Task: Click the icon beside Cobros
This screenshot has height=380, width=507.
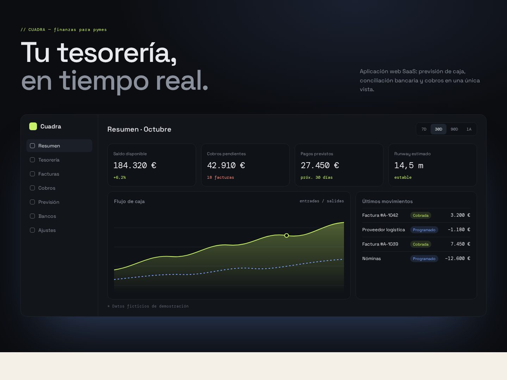Action: (32, 188)
